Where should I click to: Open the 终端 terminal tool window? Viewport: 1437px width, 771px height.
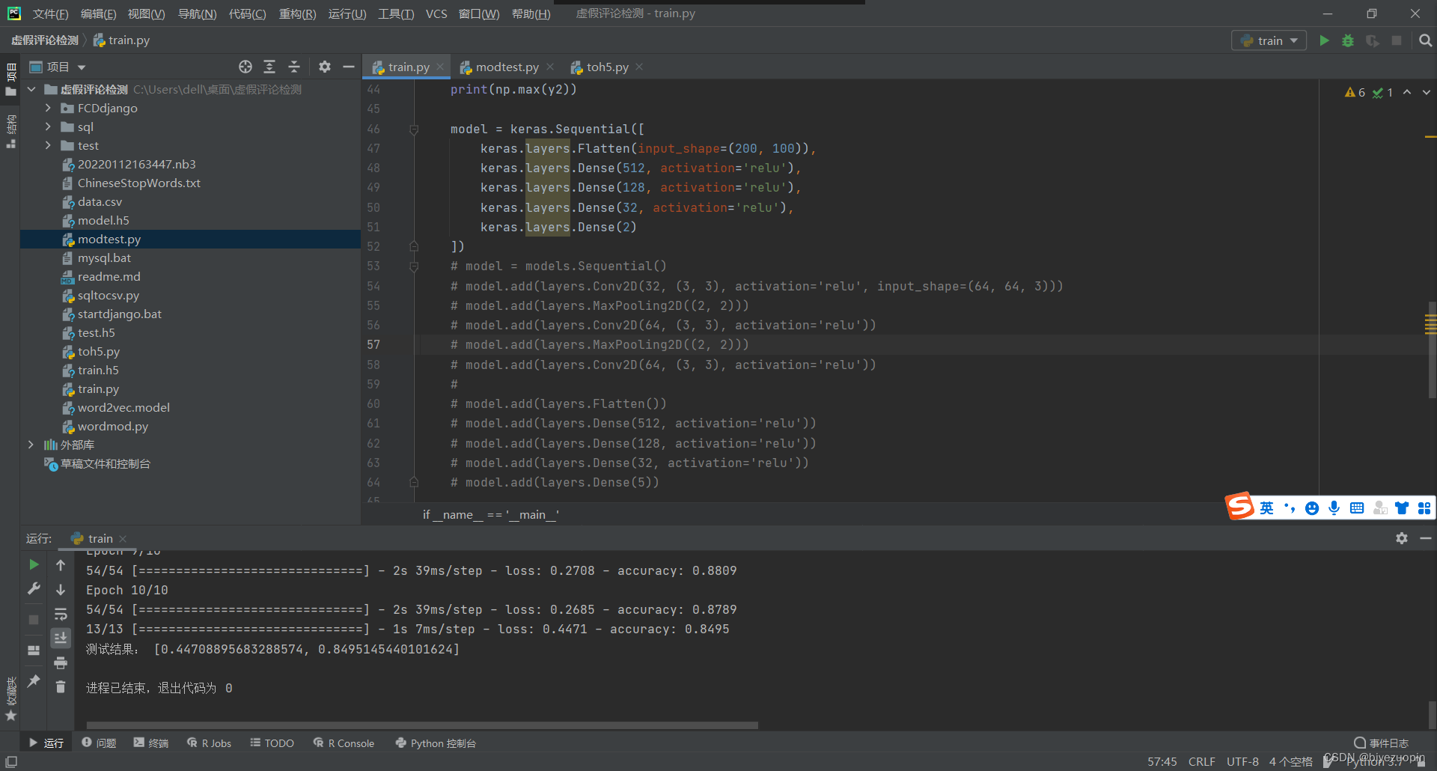[x=151, y=743]
